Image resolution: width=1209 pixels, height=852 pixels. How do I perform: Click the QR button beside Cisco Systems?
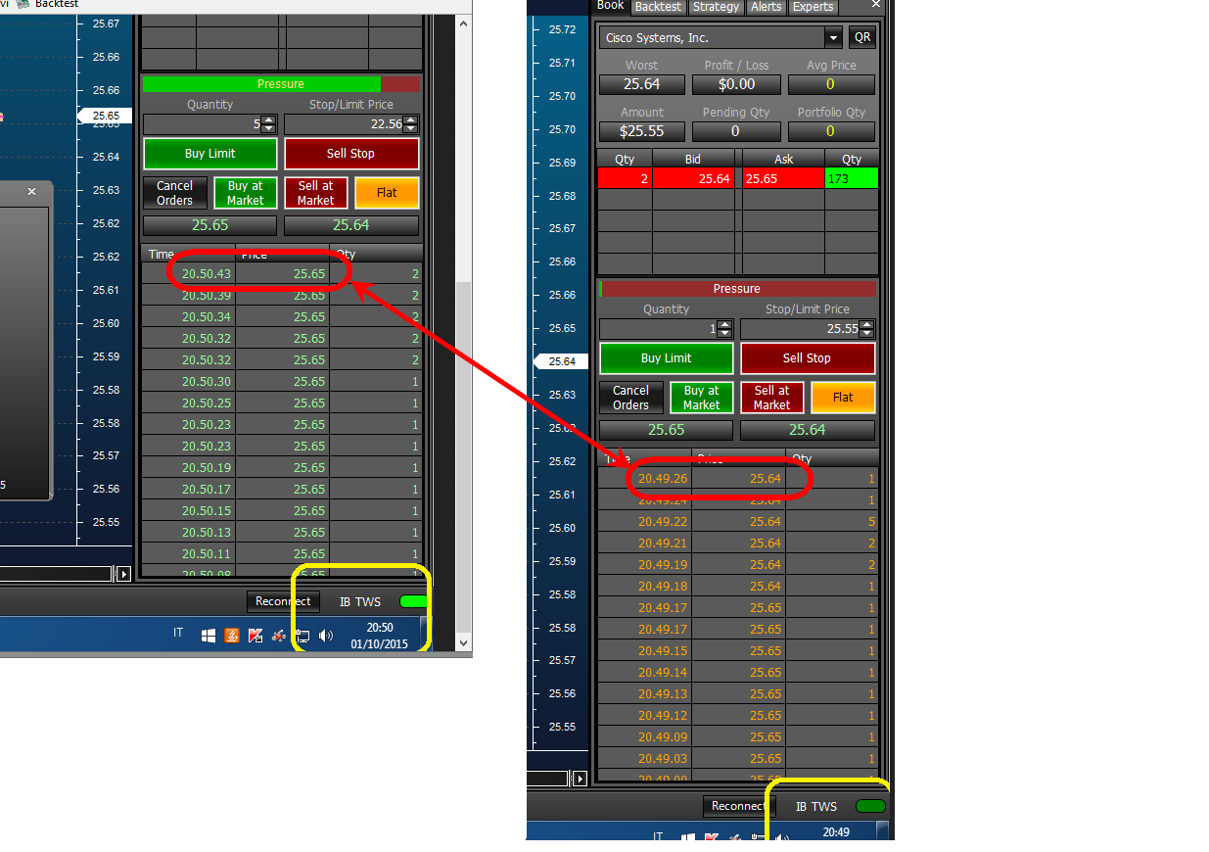click(x=861, y=38)
